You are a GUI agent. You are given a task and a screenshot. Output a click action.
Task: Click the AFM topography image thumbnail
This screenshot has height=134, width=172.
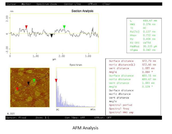click(x=30, y=87)
